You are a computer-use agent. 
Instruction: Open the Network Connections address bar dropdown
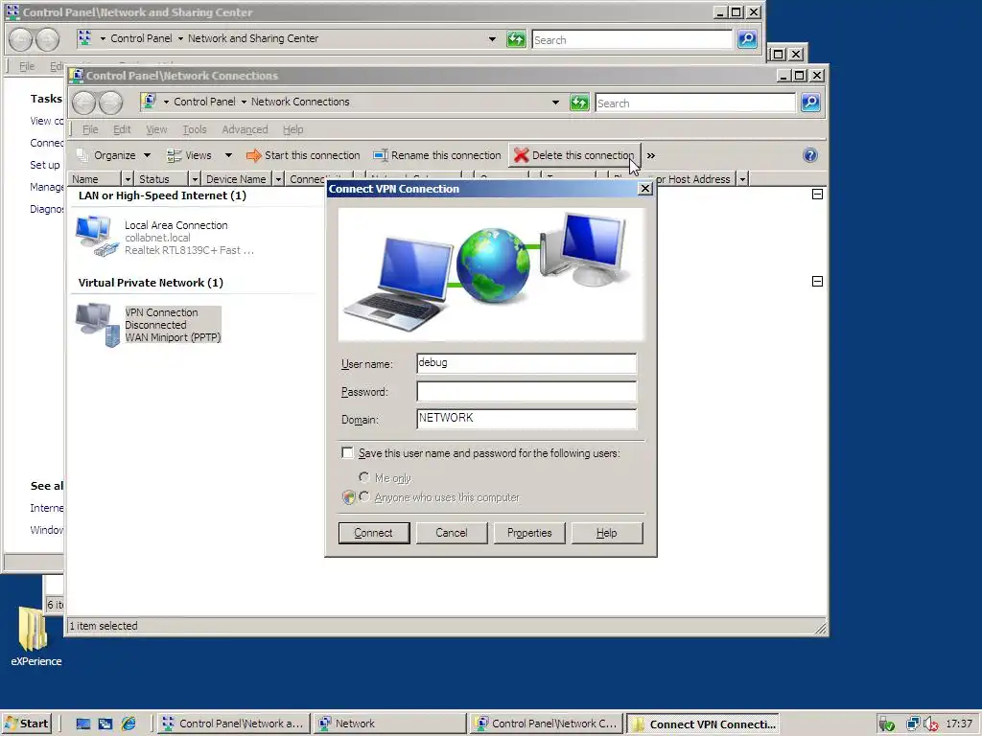click(555, 102)
